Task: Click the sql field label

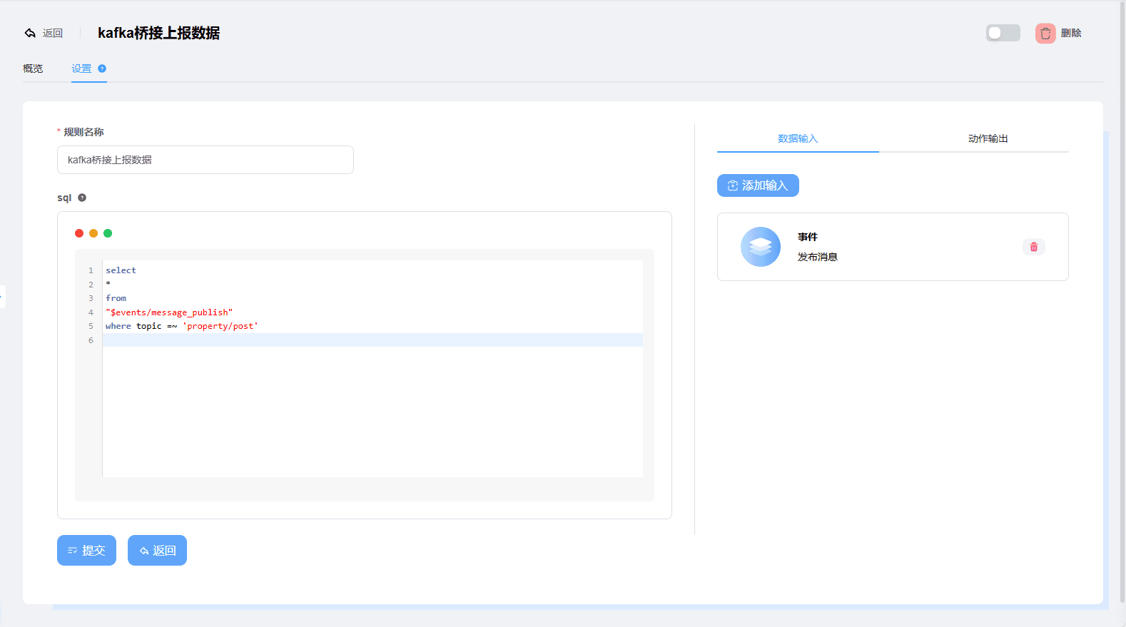Action: [x=64, y=198]
